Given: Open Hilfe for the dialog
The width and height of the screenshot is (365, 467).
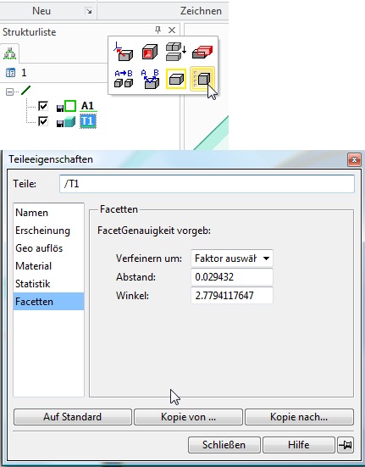Looking at the screenshot, I should pos(299,445).
